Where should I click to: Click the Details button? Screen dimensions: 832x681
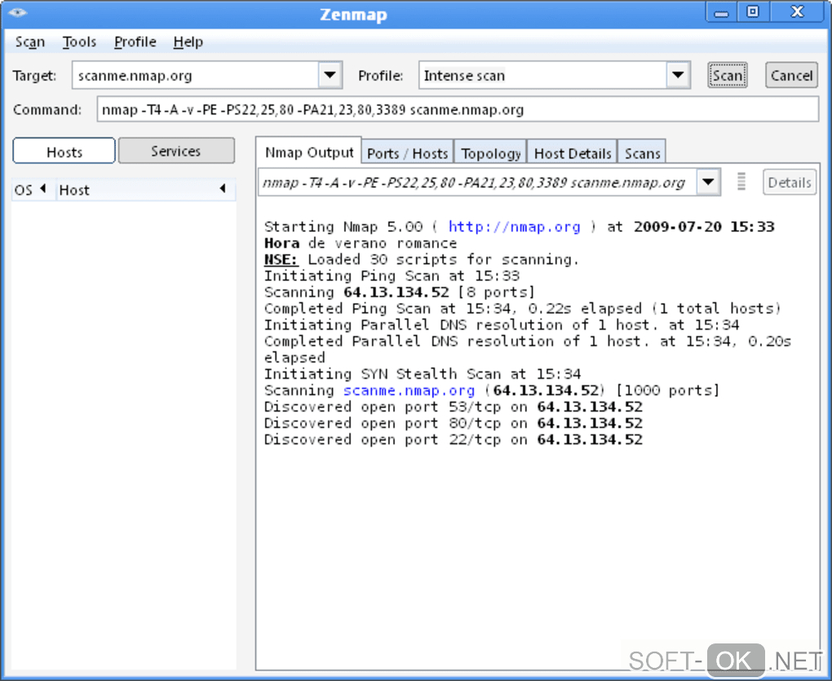tap(790, 182)
